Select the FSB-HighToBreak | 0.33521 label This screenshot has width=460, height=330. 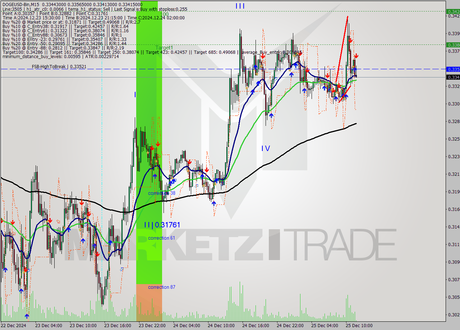59,66
